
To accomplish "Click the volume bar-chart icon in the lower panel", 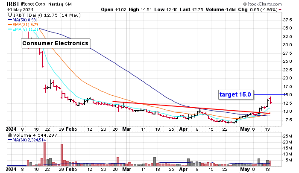I will [x=10, y=135].
